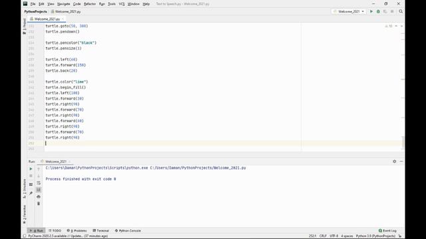Rerun program with the green arrow in the Run panel
The height and width of the screenshot is (239, 426).
[x=31, y=169]
